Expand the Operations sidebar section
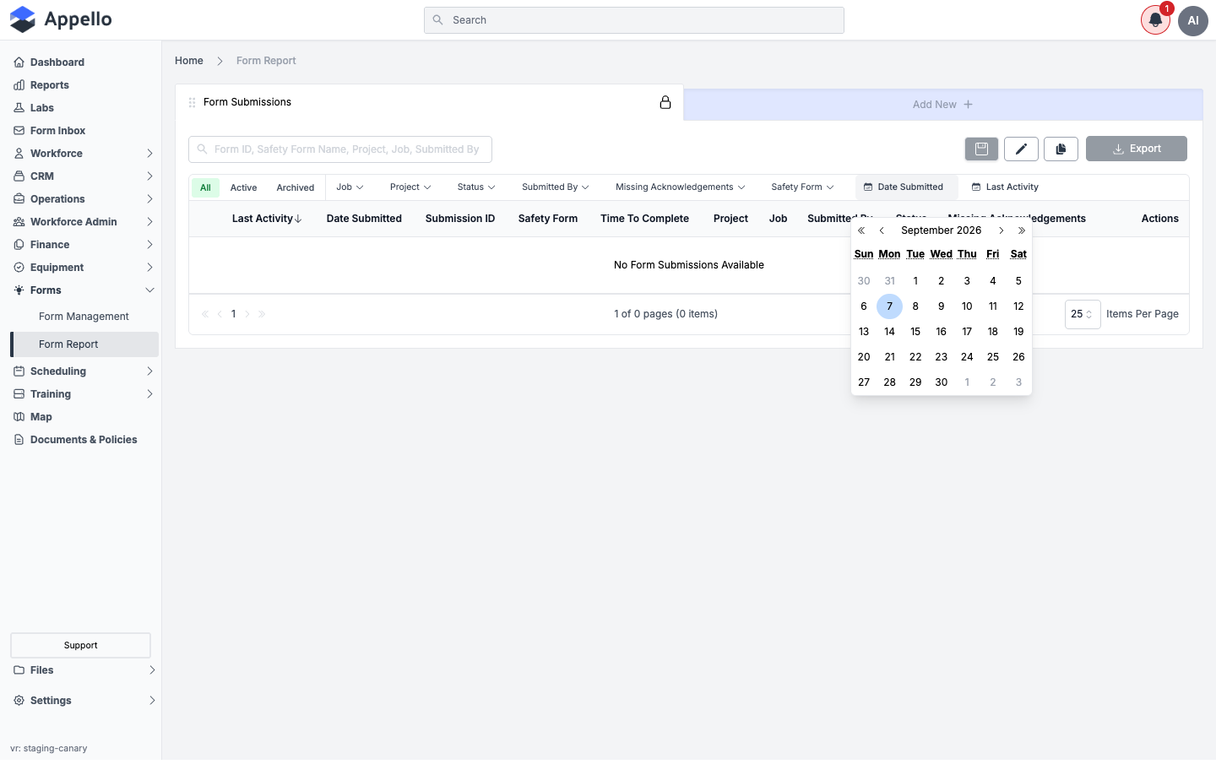The image size is (1216, 775). click(84, 199)
